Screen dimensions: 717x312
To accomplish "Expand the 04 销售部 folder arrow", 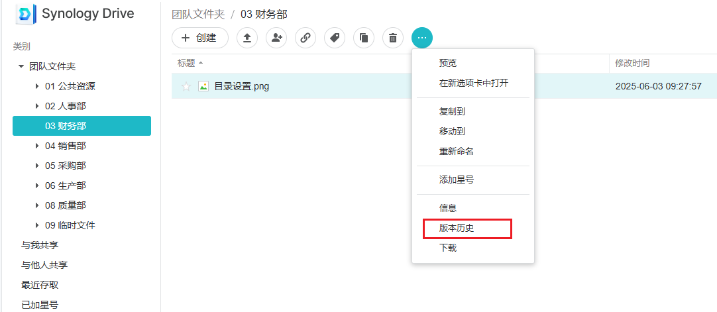I will (x=37, y=146).
